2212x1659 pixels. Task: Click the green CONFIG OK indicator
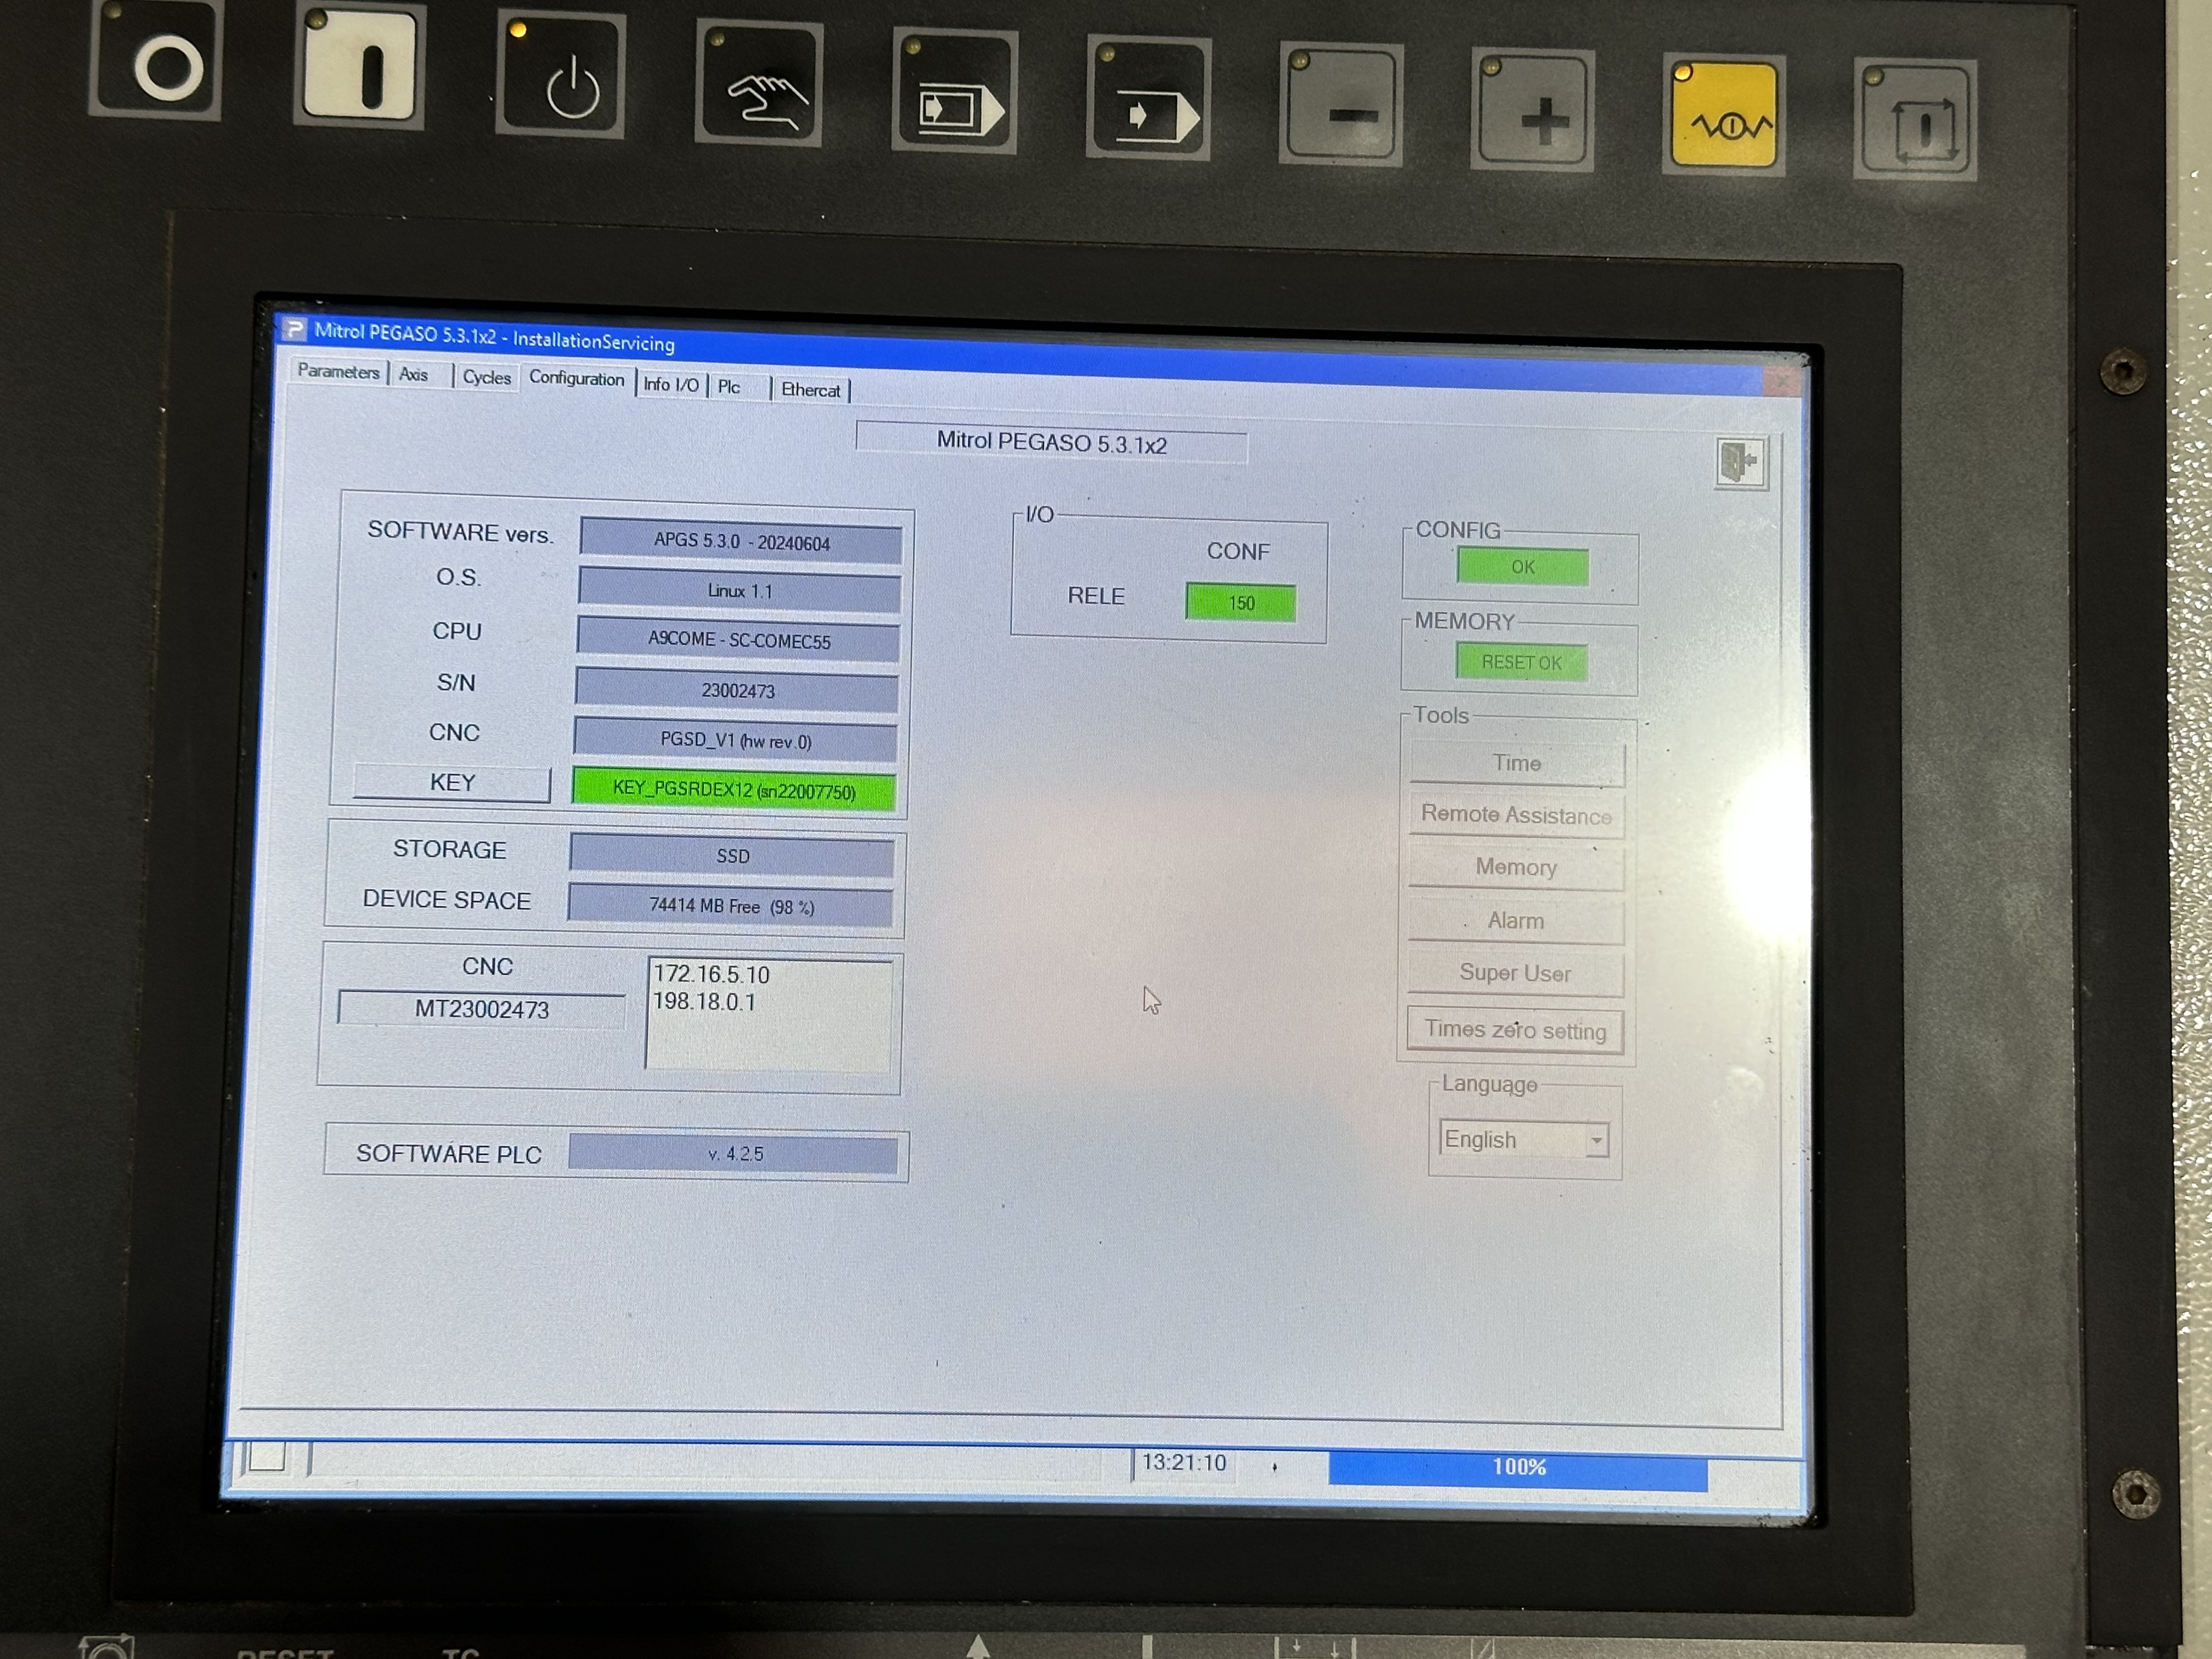[1523, 567]
